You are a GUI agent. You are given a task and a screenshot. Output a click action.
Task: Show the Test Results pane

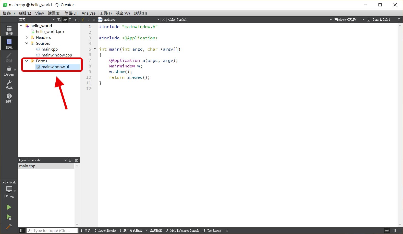[x=212, y=230]
